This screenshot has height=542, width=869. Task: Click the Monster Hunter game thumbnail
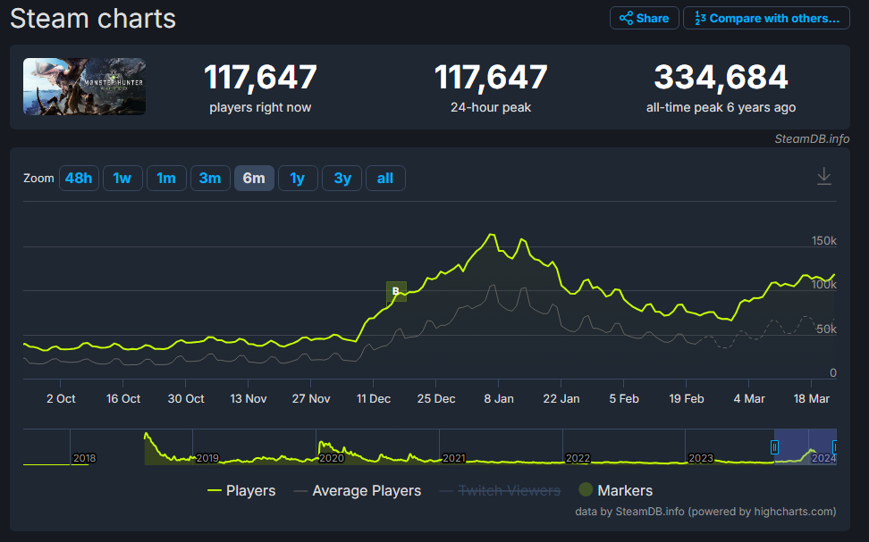coord(85,87)
